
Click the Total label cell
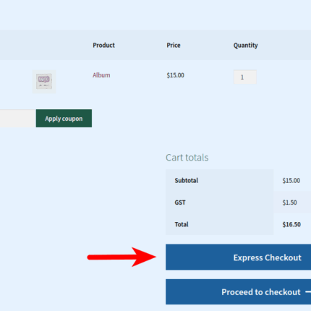pos(219,224)
